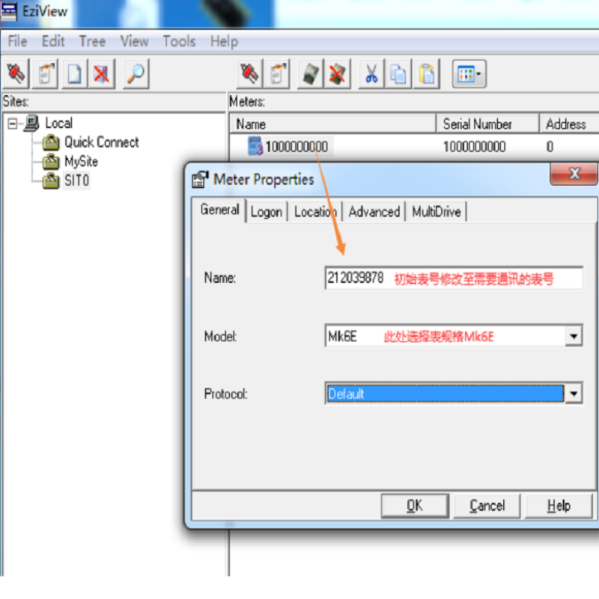Click the magnifying glass search icon

click(136, 73)
